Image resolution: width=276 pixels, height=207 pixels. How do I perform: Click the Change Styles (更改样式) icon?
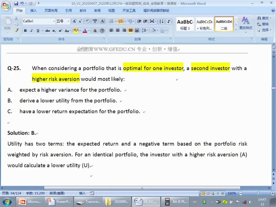click(x=246, y=23)
